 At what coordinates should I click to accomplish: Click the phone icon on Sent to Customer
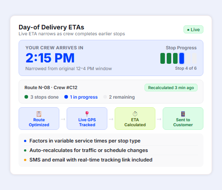pos(183,114)
